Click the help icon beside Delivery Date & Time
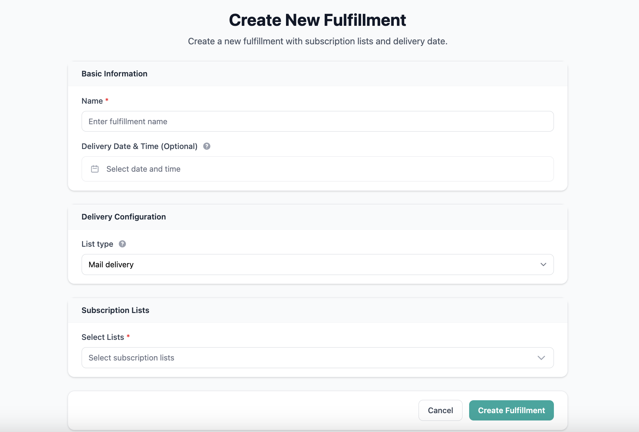 click(207, 146)
